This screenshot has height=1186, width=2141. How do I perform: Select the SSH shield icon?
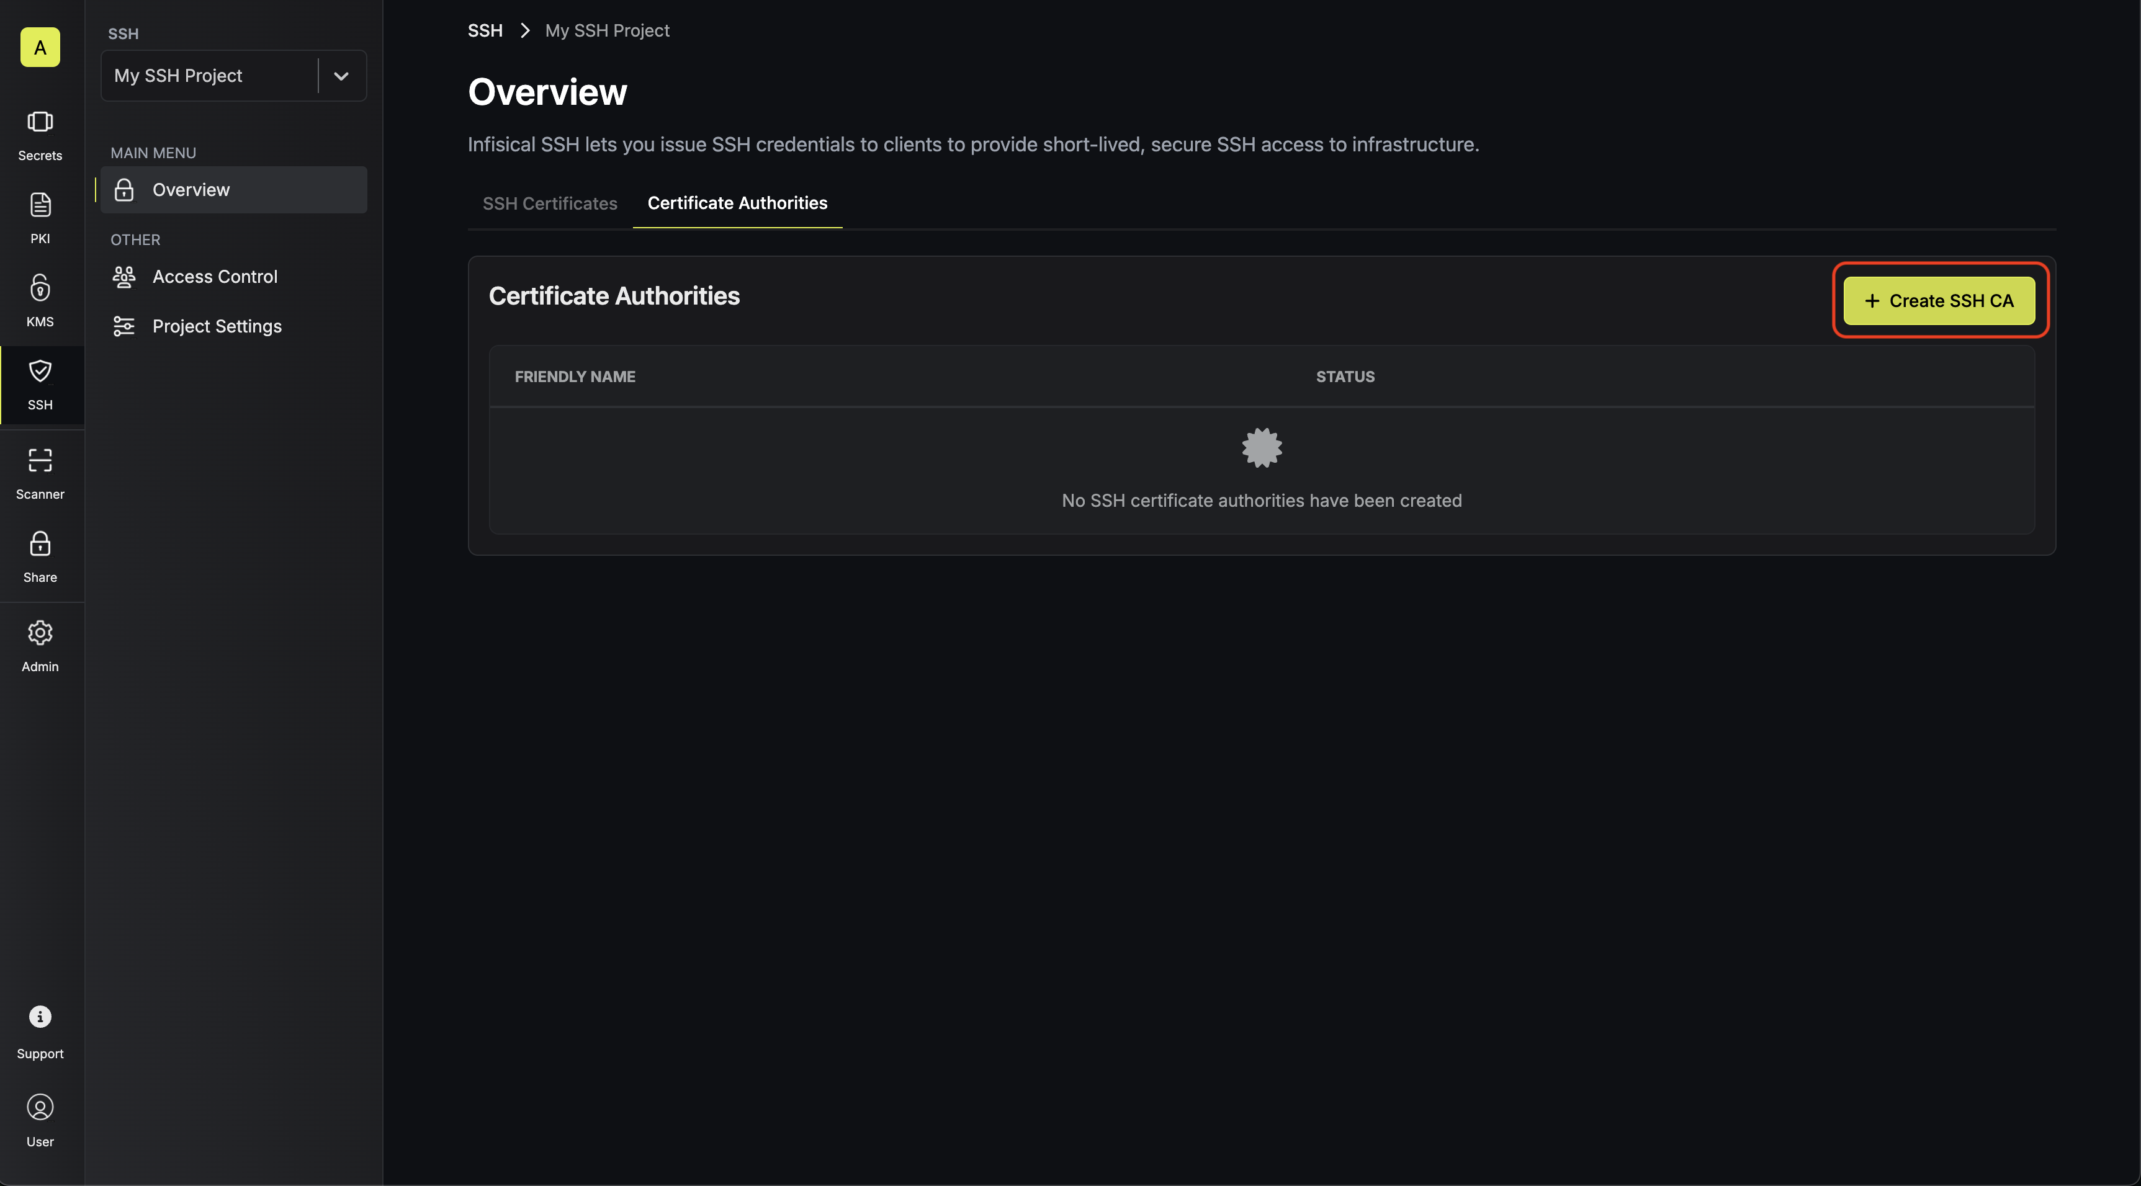point(40,372)
